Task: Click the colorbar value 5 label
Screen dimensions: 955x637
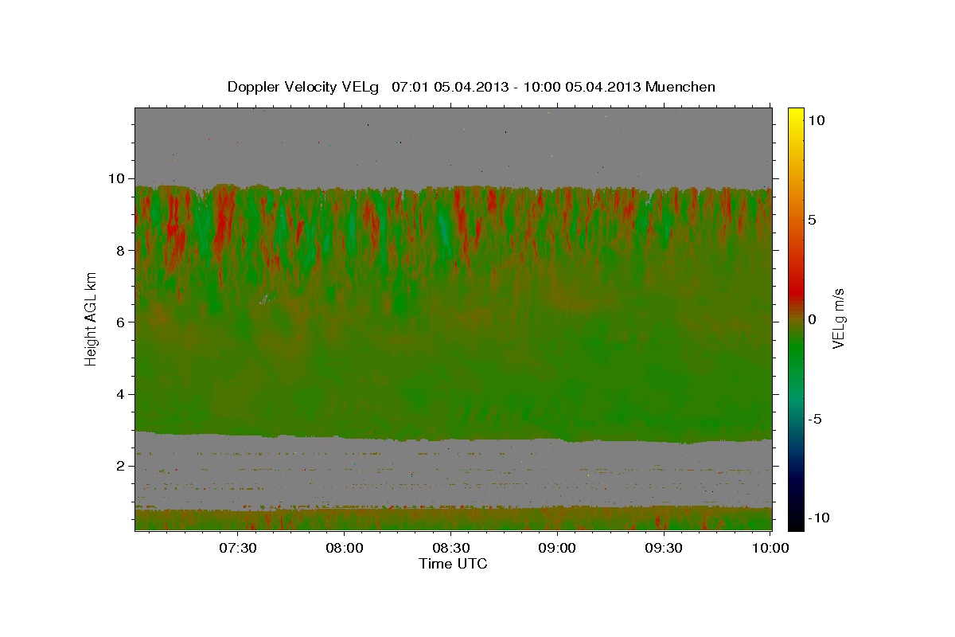Action: pos(812,219)
